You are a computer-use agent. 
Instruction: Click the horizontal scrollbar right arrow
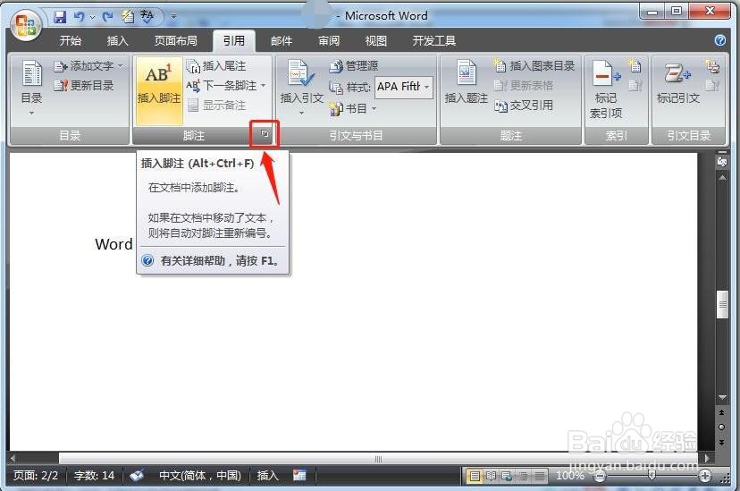tap(706, 458)
